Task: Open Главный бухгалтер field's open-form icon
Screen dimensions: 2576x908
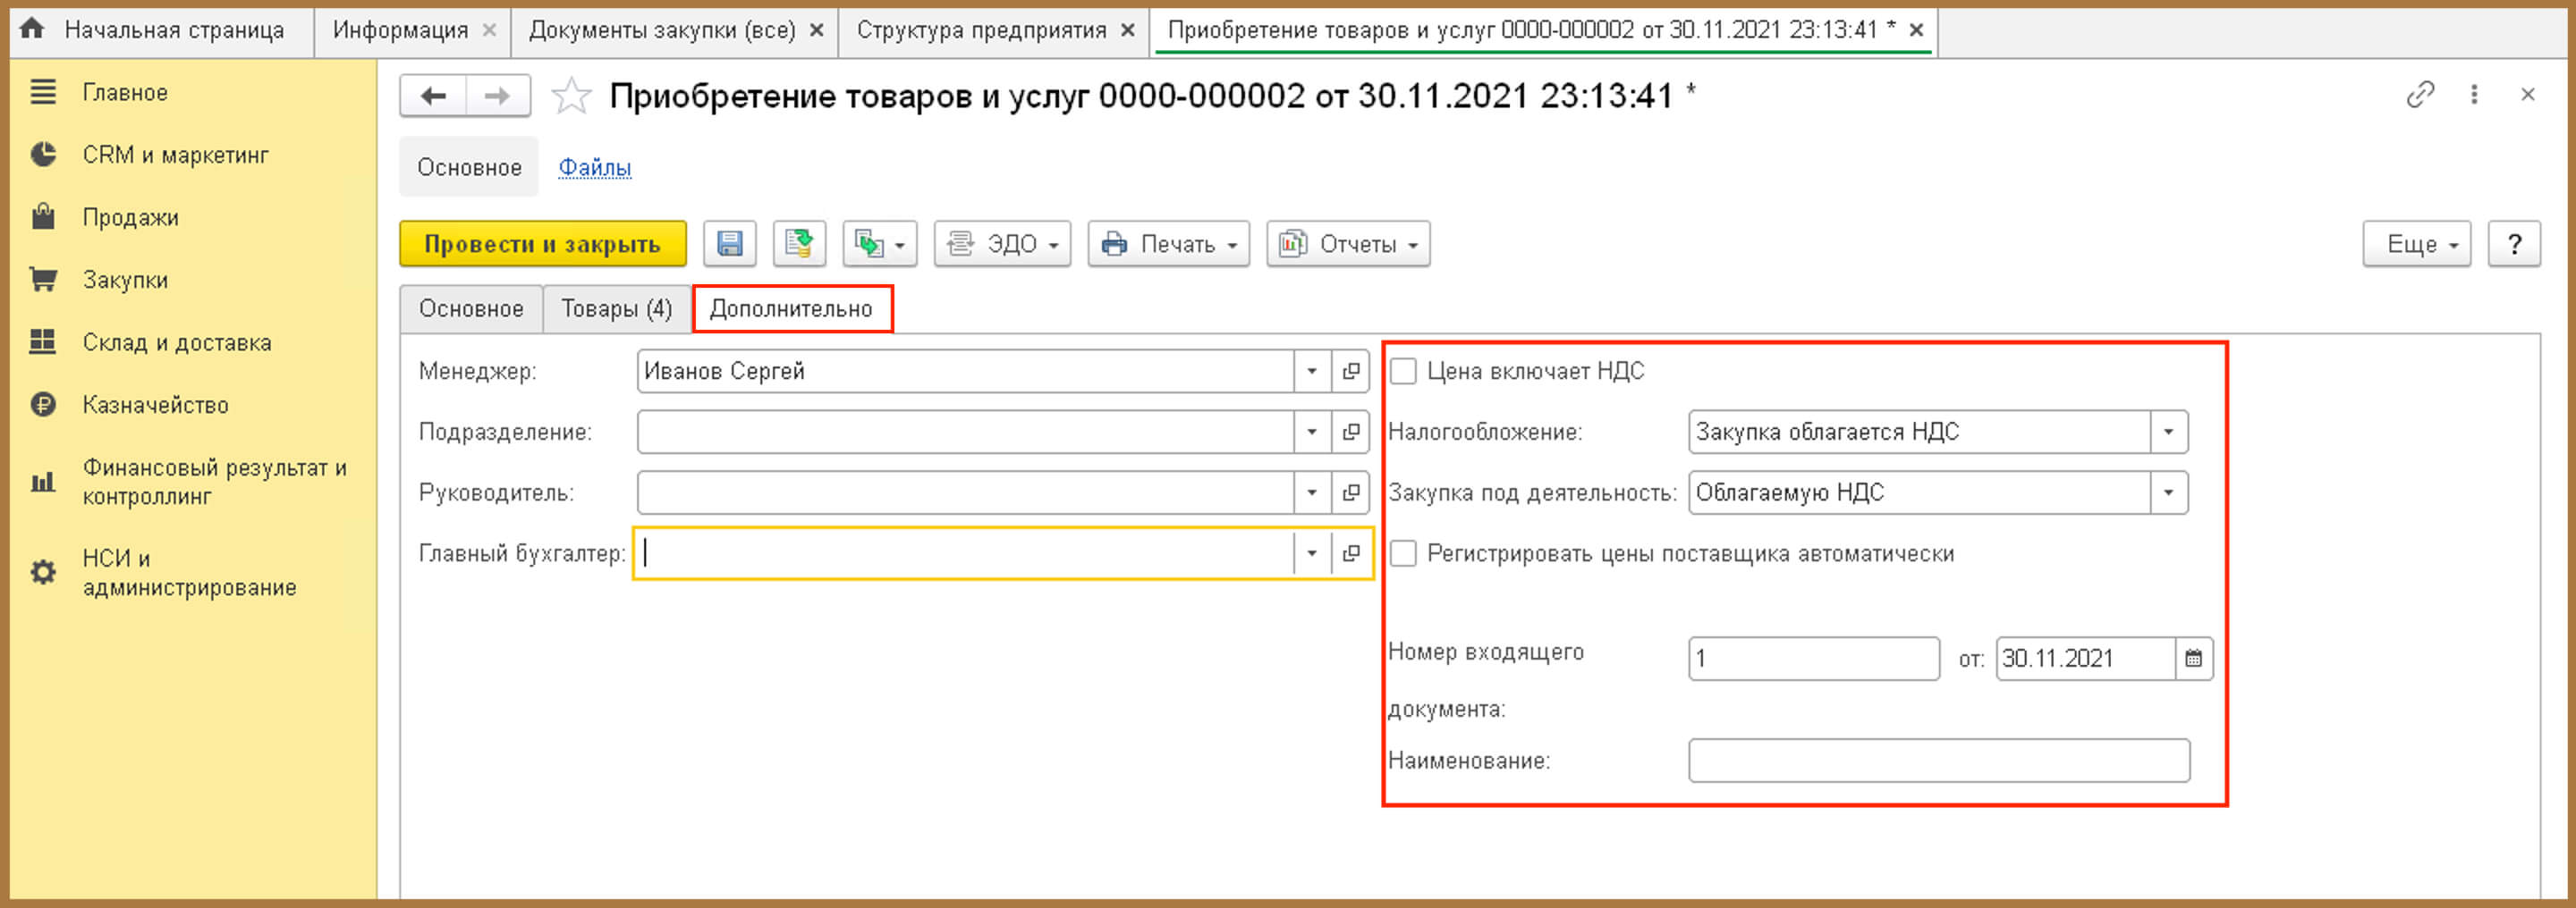Action: click(x=1351, y=553)
